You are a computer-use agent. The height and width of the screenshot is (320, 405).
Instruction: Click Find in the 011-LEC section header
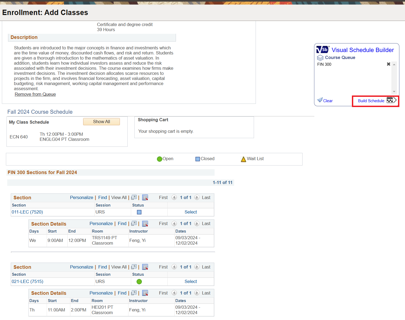[x=102, y=197]
